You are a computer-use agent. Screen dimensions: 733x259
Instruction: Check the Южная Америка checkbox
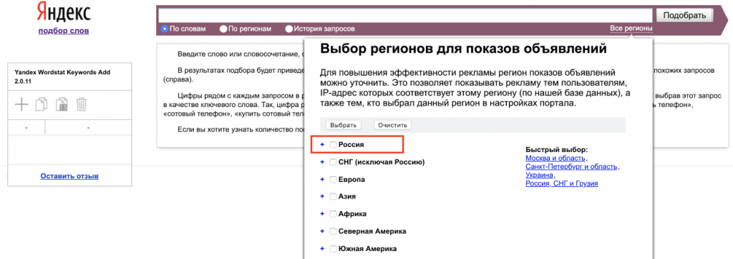pos(333,248)
